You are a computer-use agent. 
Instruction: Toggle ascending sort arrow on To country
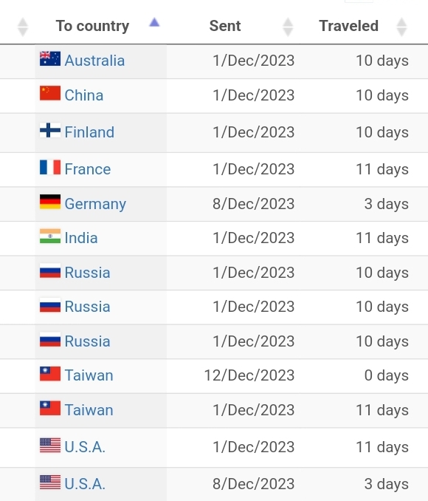click(154, 22)
